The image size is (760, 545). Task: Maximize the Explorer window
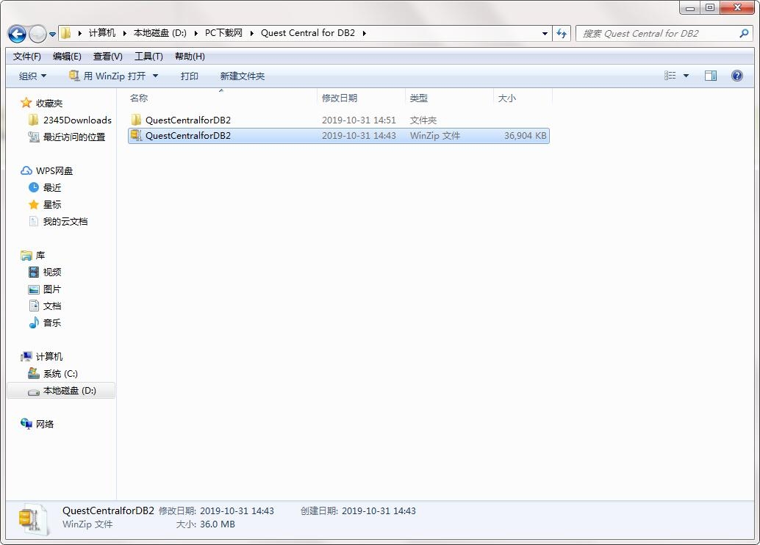709,8
